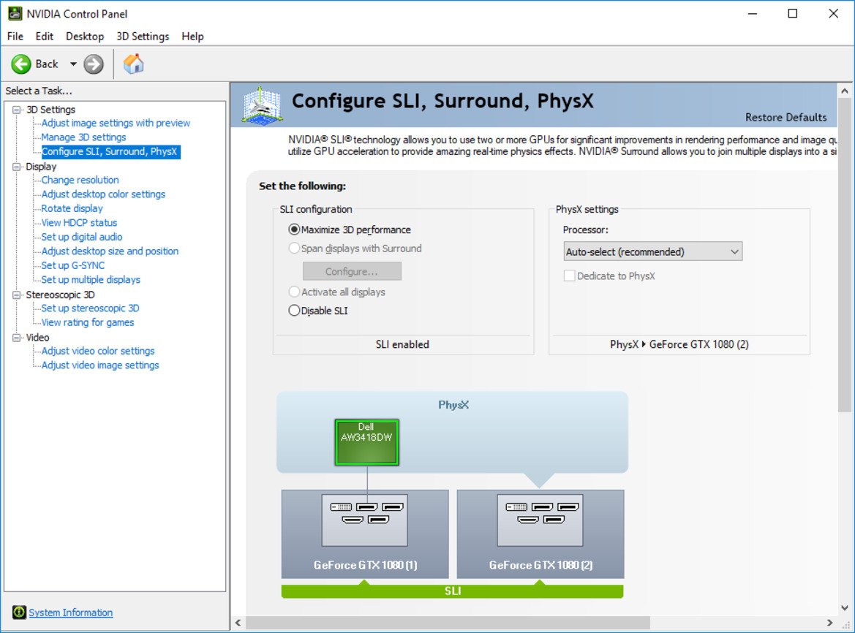This screenshot has height=633, width=855.
Task: Click GeForce GTX 1080 (1) port diagram
Action: coord(365,520)
